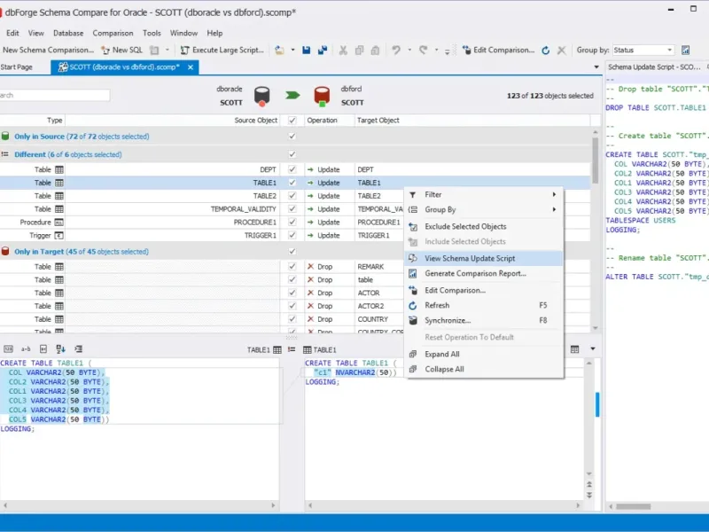Toggle the Only in Source group checkbox
The image size is (709, 532).
(x=292, y=137)
